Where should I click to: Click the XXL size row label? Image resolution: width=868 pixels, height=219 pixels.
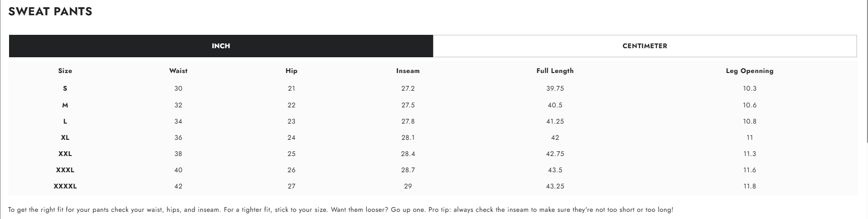click(65, 154)
